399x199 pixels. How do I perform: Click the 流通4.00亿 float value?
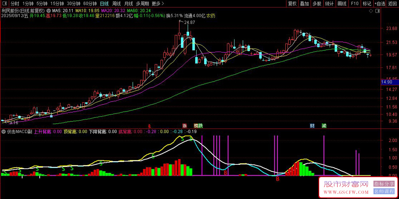coord(195,16)
